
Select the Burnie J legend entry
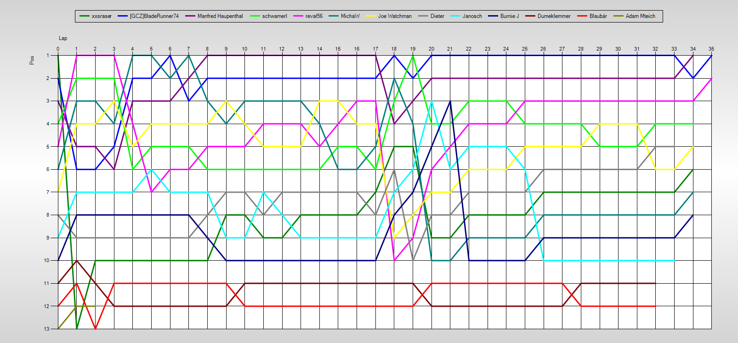click(x=504, y=16)
